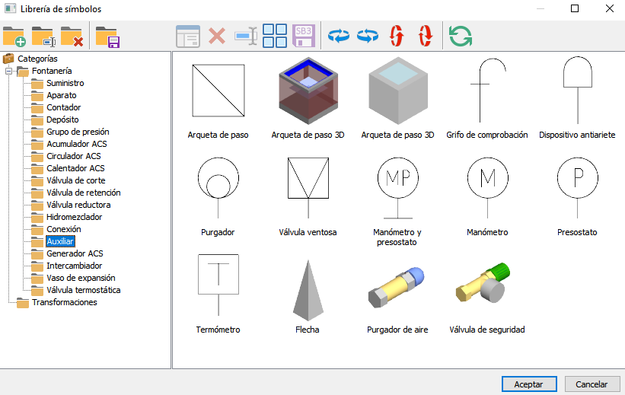Open the Calentador ACS category
This screenshot has height=395, width=625.
pyautogui.click(x=75, y=168)
